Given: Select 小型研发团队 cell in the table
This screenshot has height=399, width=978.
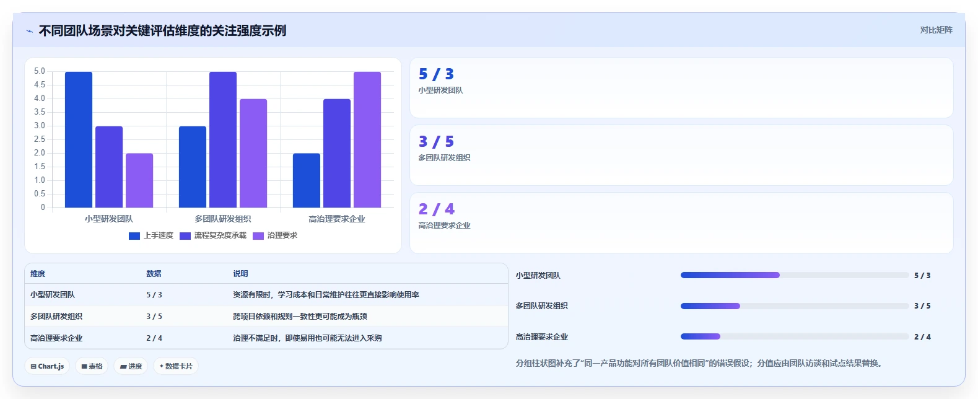Looking at the screenshot, I should tap(53, 295).
